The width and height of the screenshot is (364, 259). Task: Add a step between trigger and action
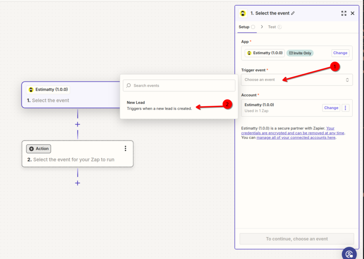click(77, 124)
